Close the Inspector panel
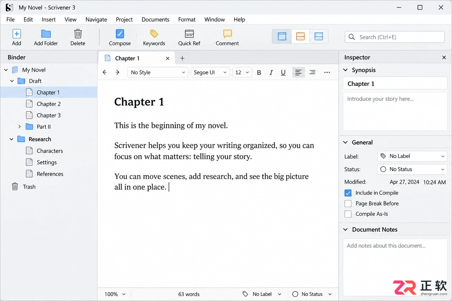452x301 pixels. point(444,57)
